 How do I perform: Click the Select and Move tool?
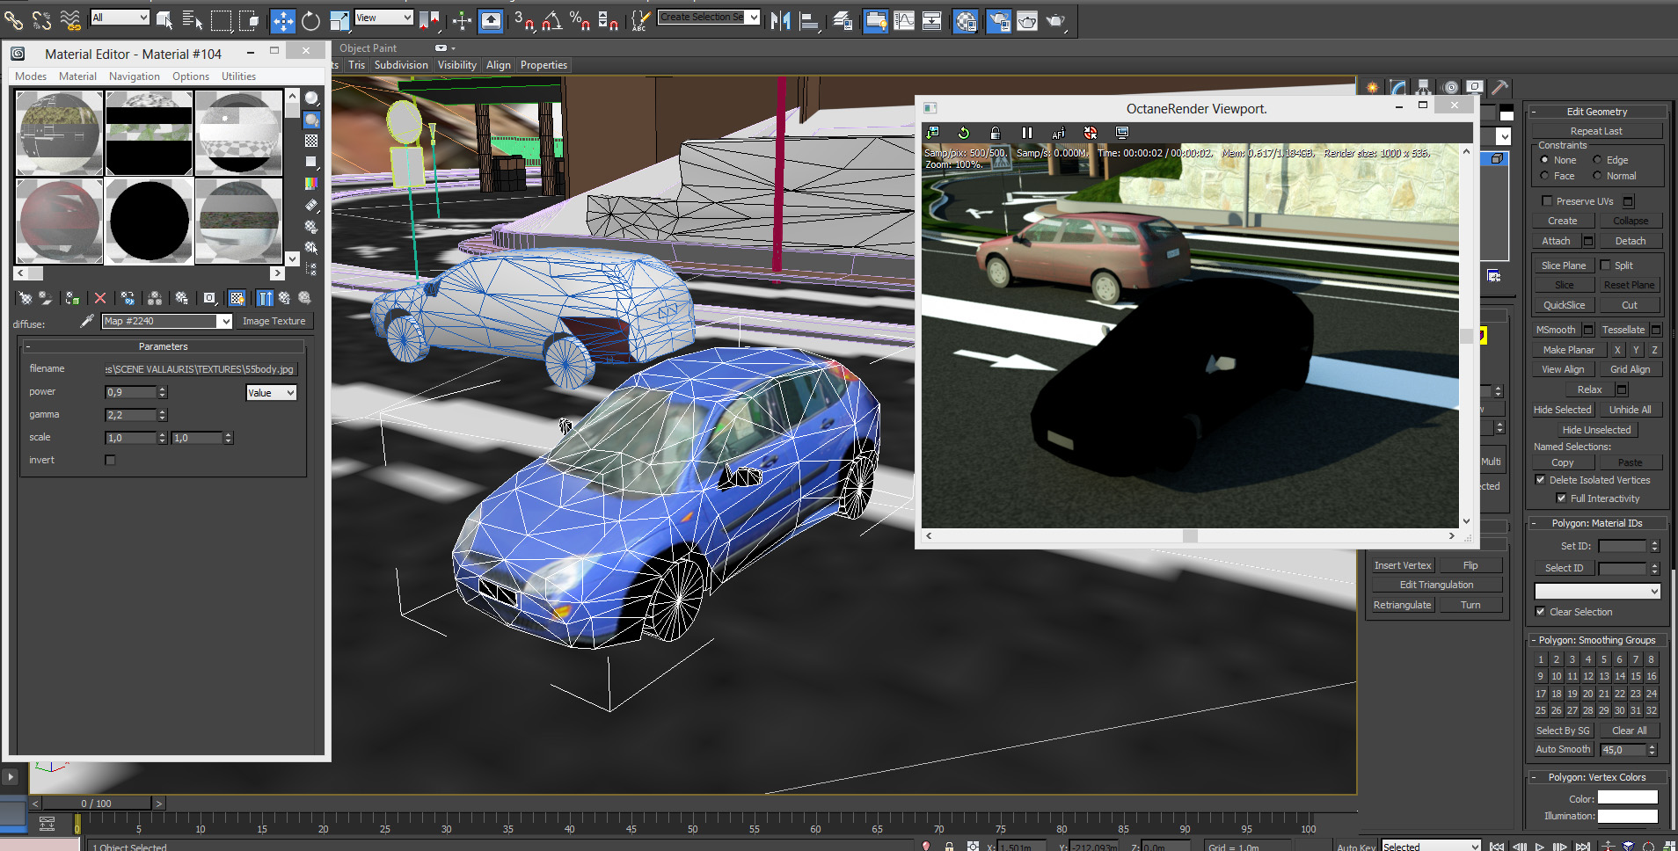[x=282, y=20]
